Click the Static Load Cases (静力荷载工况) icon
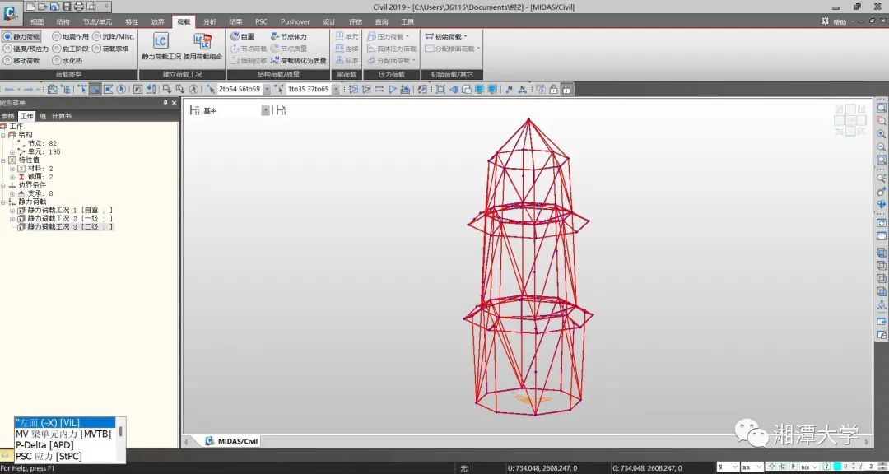This screenshot has height=474, width=889. tap(161, 41)
